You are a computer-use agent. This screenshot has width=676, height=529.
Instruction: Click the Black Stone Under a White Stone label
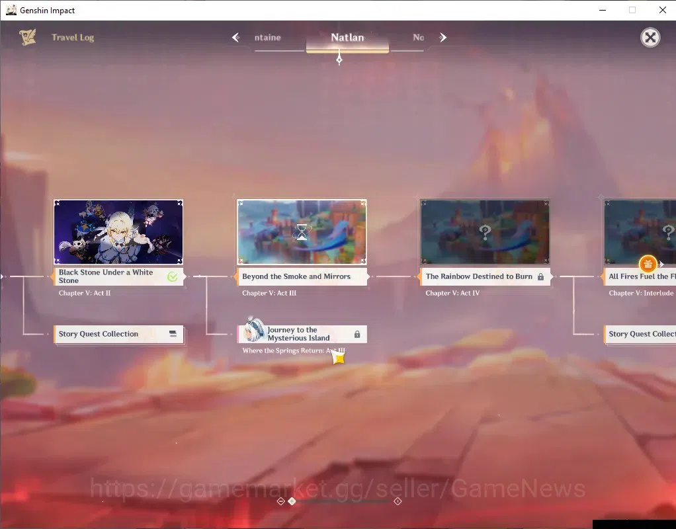tap(118, 276)
